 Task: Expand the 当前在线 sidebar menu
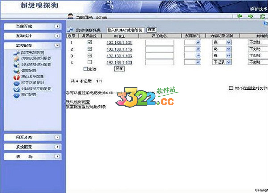point(57,27)
